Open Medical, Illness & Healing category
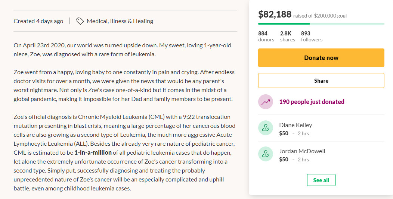 [120, 21]
